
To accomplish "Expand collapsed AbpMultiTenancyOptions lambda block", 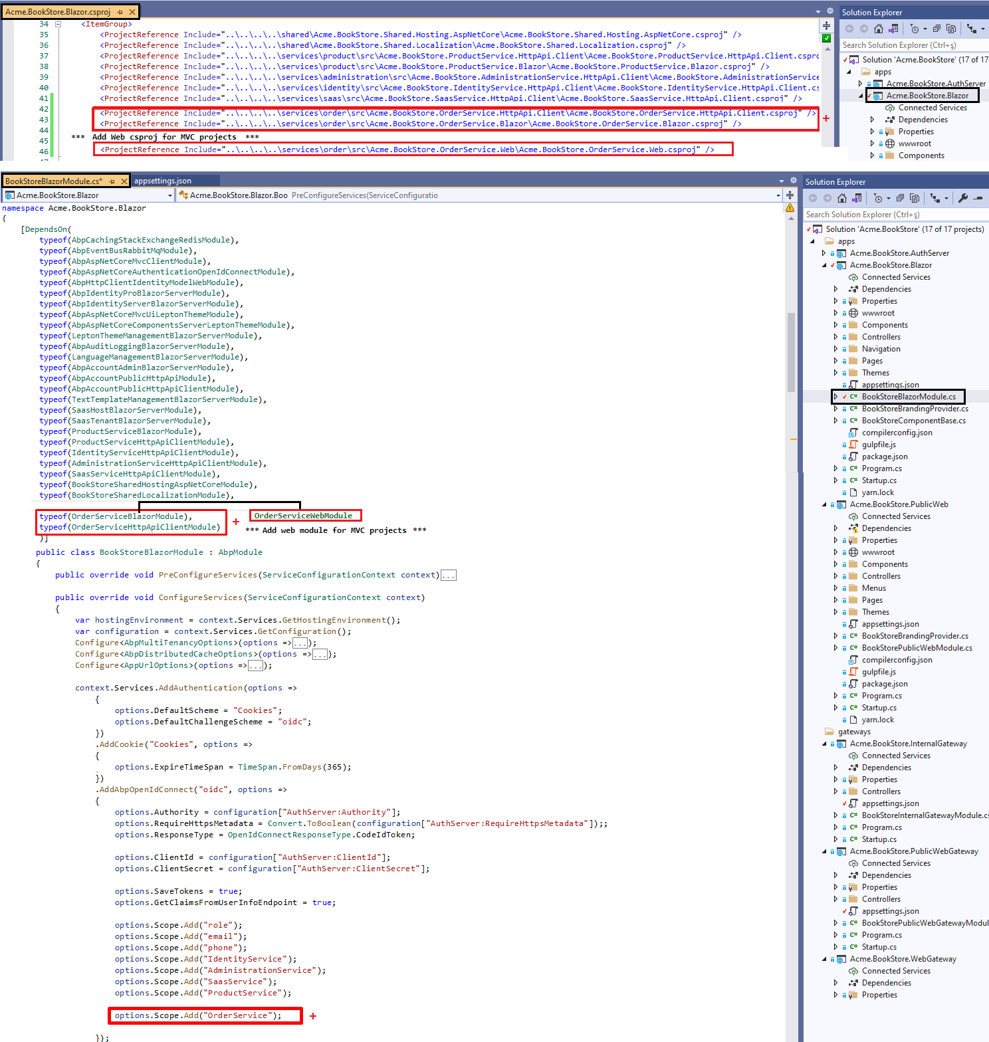I will 300,643.
